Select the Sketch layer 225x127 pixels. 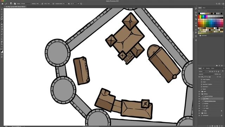(204, 89)
